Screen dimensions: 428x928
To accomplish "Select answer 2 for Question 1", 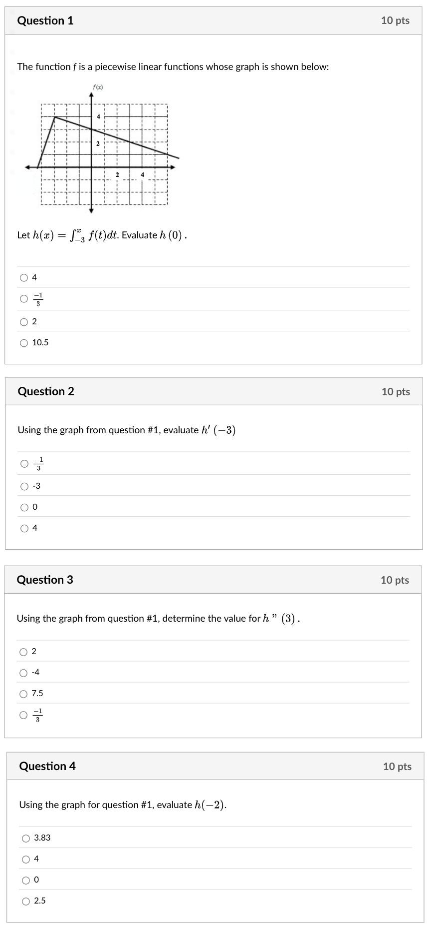I will [23, 321].
